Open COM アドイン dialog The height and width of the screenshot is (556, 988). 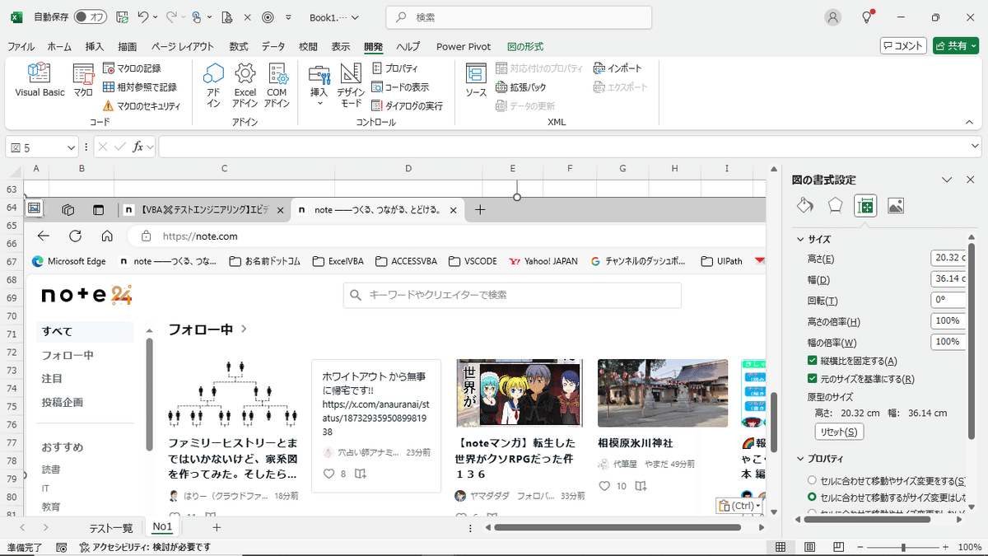(x=277, y=85)
